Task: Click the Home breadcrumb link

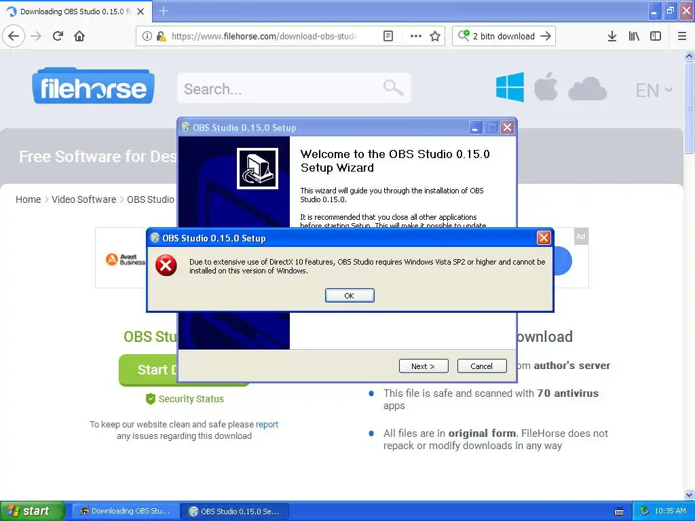Action: (x=28, y=199)
